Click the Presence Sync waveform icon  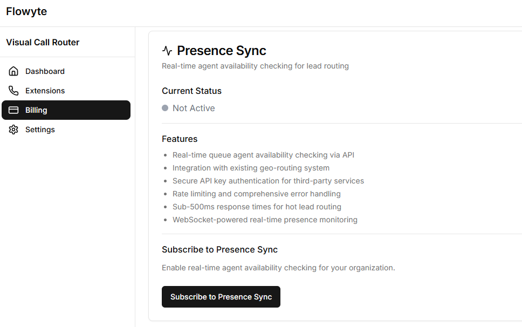click(167, 50)
